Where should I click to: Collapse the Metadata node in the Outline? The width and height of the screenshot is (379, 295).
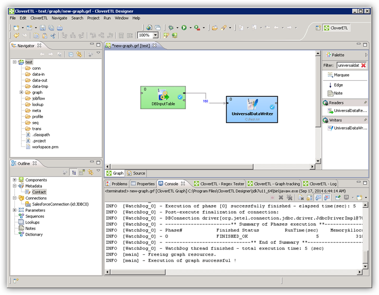15,186
